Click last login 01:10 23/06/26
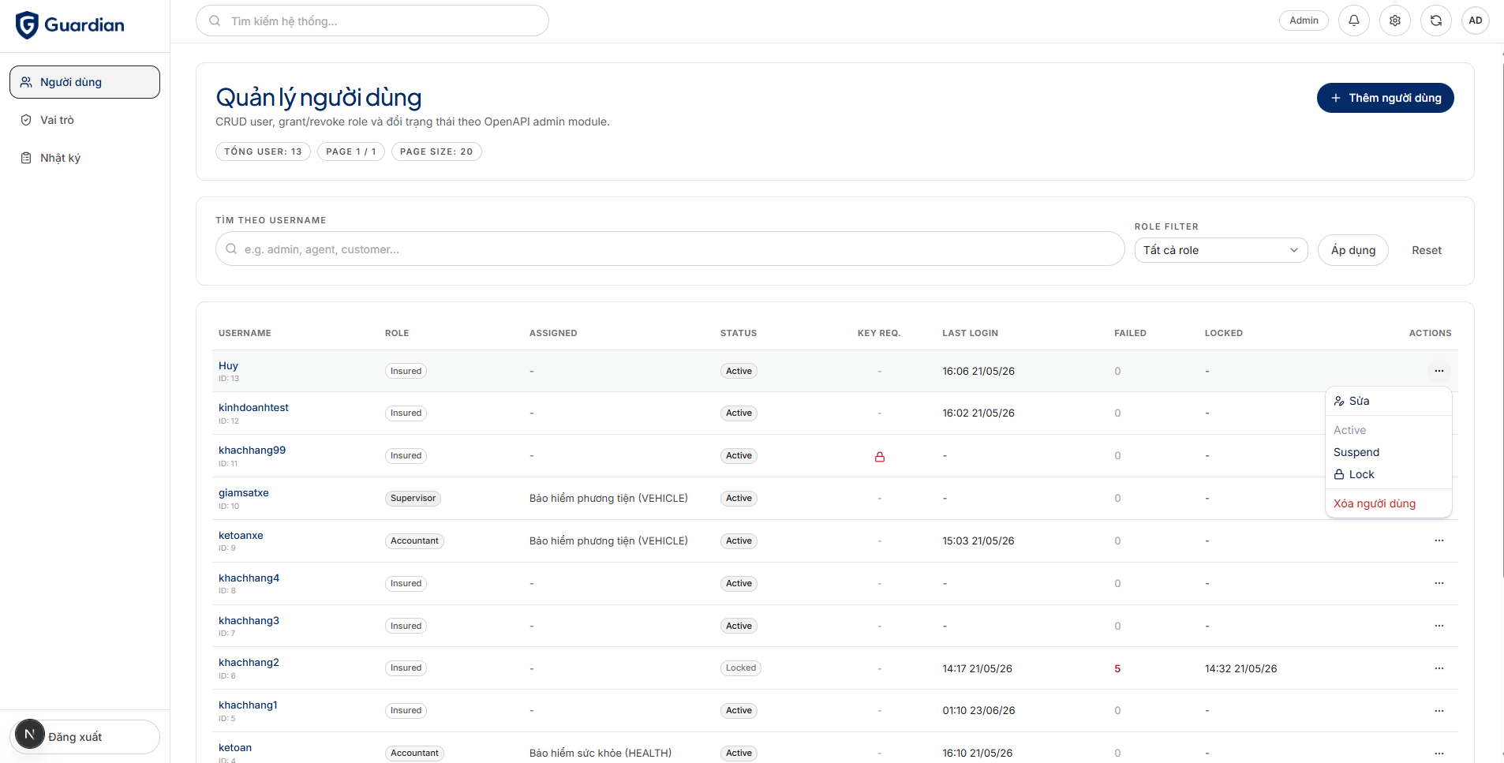The width and height of the screenshot is (1504, 763). pyautogui.click(x=978, y=710)
